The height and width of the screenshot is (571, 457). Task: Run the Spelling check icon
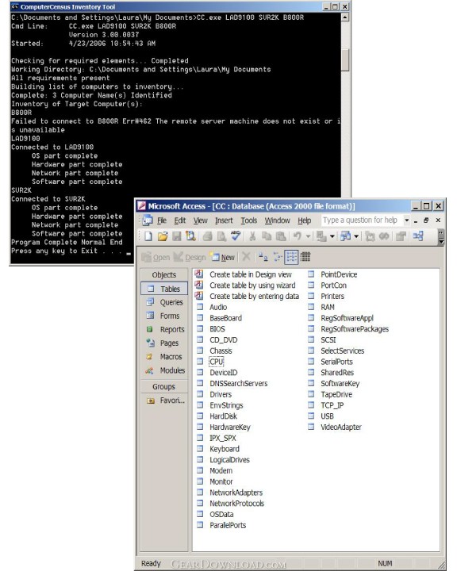point(236,236)
